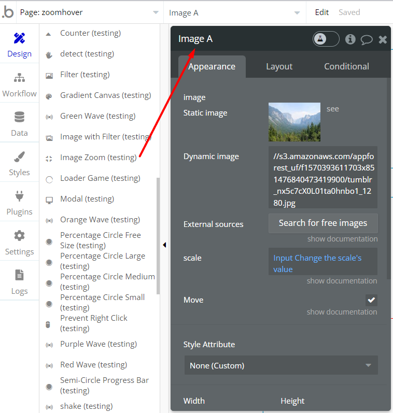Open the Image A element selector dropdown

[234, 12]
